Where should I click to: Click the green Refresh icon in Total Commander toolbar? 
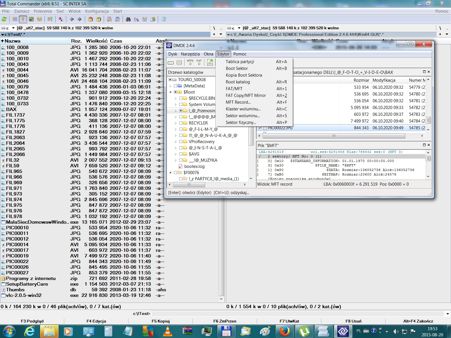click(4, 19)
